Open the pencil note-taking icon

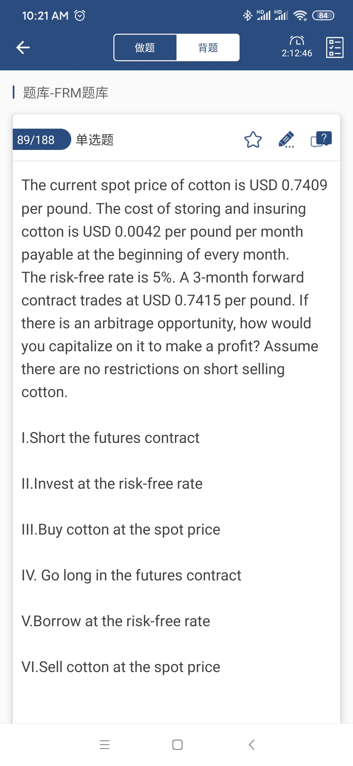tap(286, 140)
